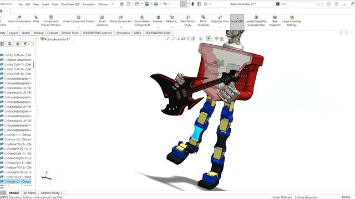Image resolution: width=355 pixels, height=199 pixels.
Task: Click Zoom to Fit in view toolbar
Action: (168, 39)
